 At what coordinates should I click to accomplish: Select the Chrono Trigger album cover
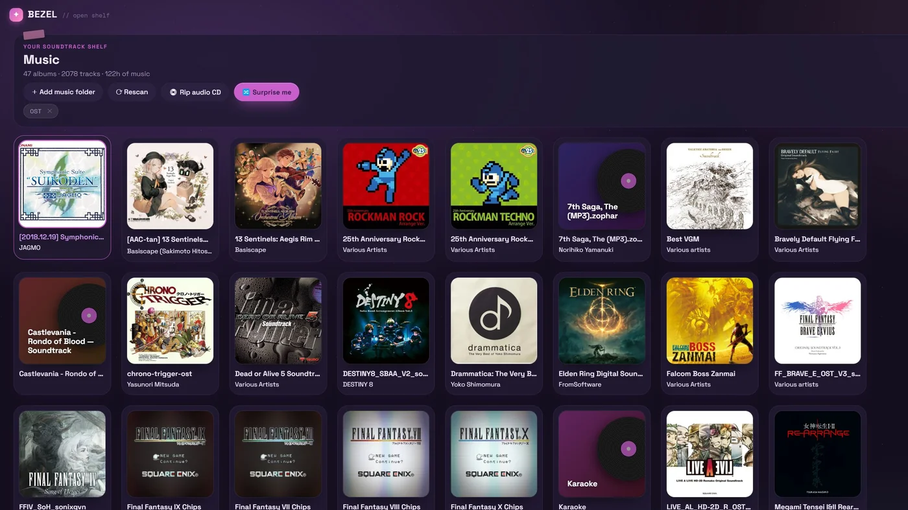170,321
